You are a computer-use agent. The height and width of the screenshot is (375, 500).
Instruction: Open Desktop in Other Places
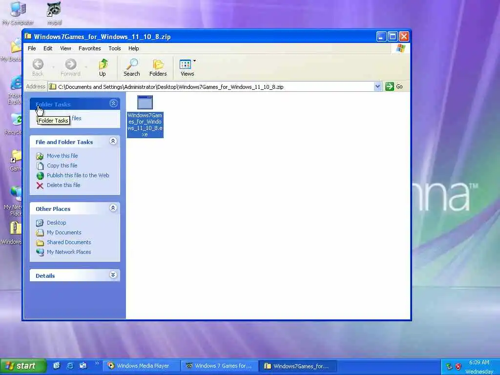(57, 223)
